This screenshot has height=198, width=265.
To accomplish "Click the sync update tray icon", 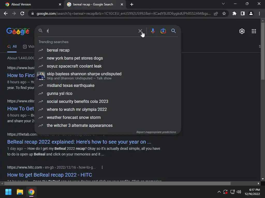I will click(x=225, y=192).
